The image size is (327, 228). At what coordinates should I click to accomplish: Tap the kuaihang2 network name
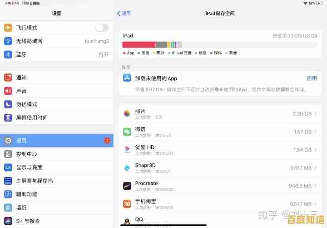97,41
